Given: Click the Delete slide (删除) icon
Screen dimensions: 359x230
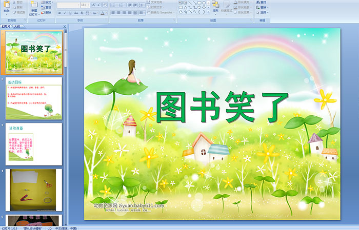Looking at the screenshot, I should pos(47,13).
